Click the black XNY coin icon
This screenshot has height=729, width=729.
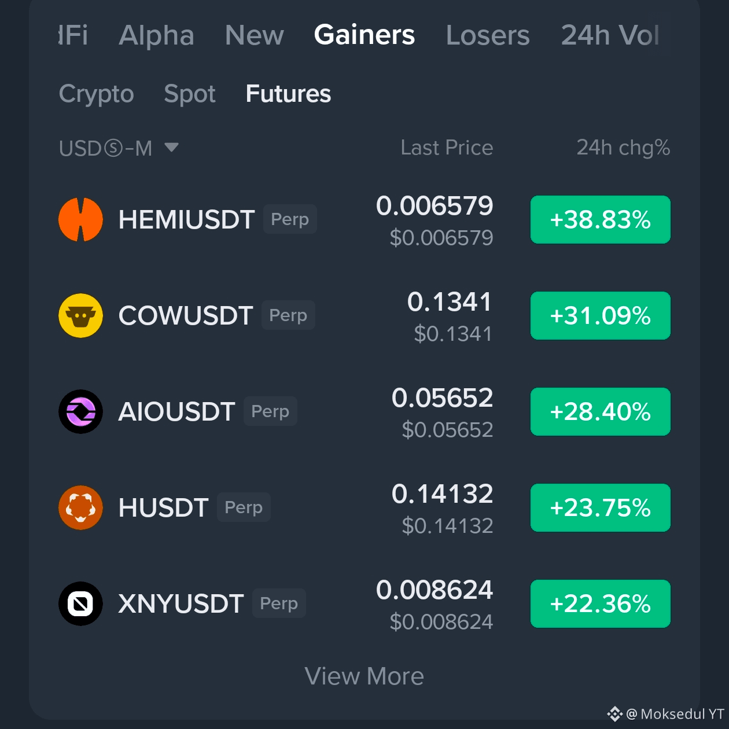[x=80, y=604]
